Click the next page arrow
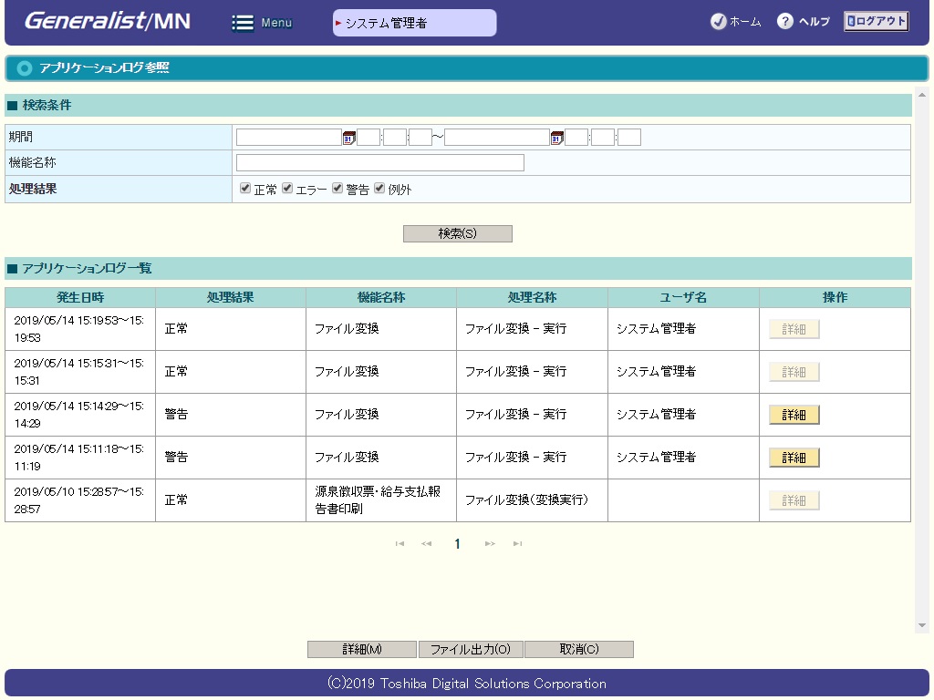Image resolution: width=934 pixels, height=700 pixels. (490, 544)
